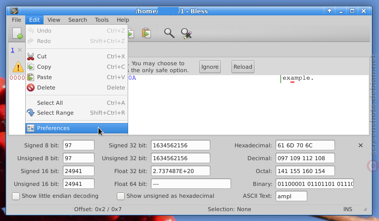Click the window stay-on-top arrow button

click(329, 11)
